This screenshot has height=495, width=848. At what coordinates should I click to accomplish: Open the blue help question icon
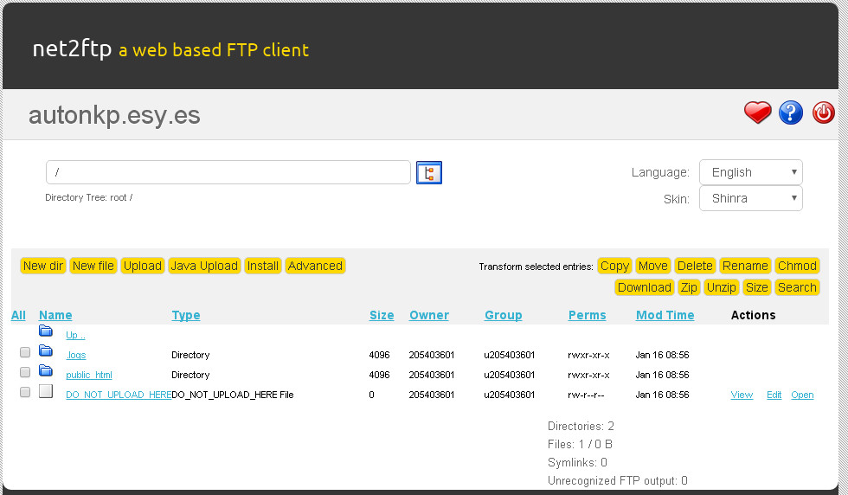pyautogui.click(x=791, y=112)
